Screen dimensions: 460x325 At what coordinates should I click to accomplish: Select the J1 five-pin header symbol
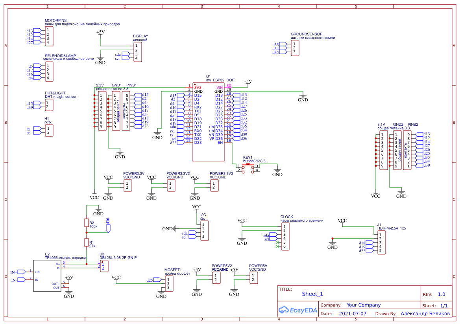point(381,242)
